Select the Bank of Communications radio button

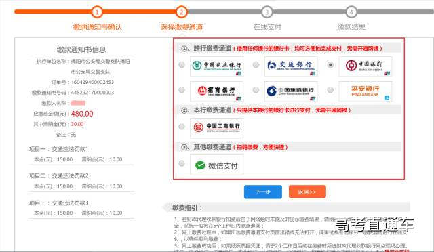256,65
